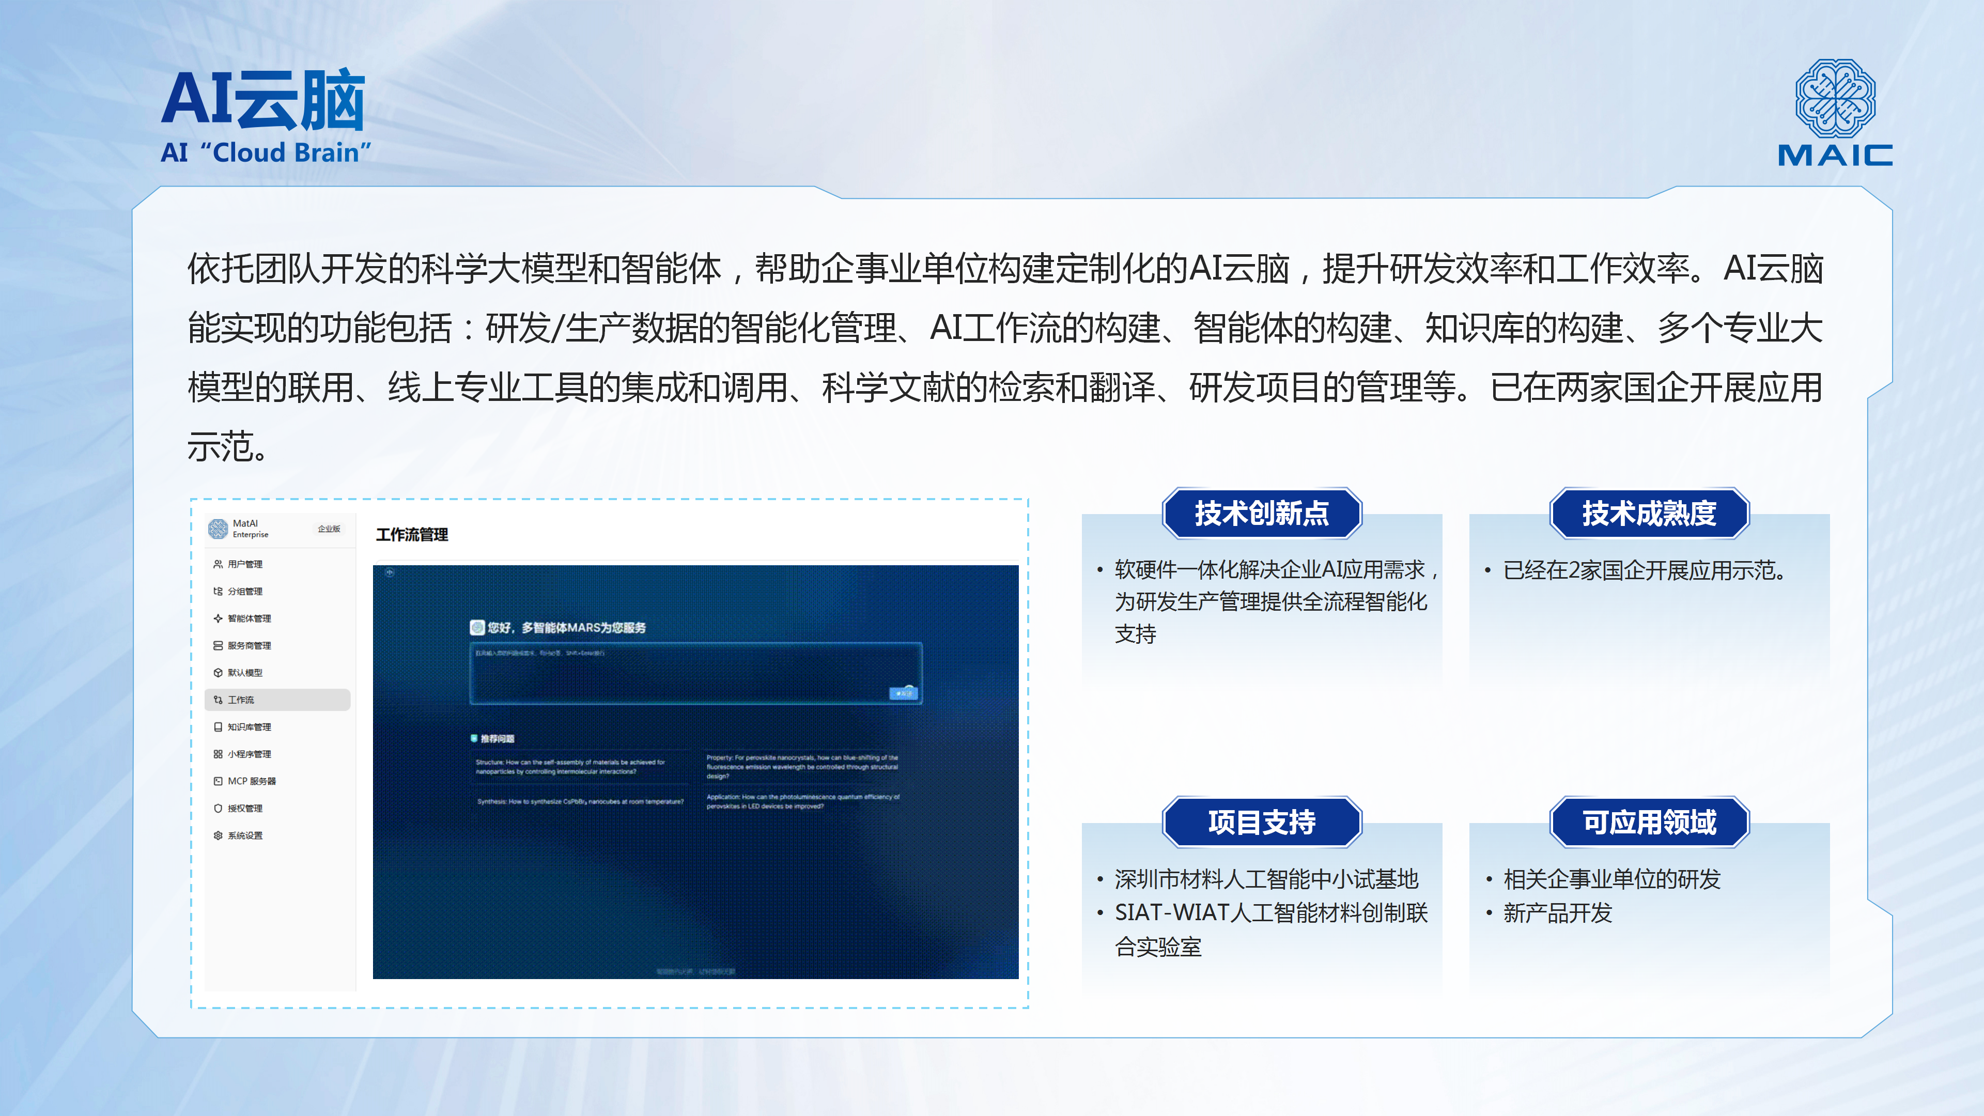Click the icon beside 推荐问题

474,738
